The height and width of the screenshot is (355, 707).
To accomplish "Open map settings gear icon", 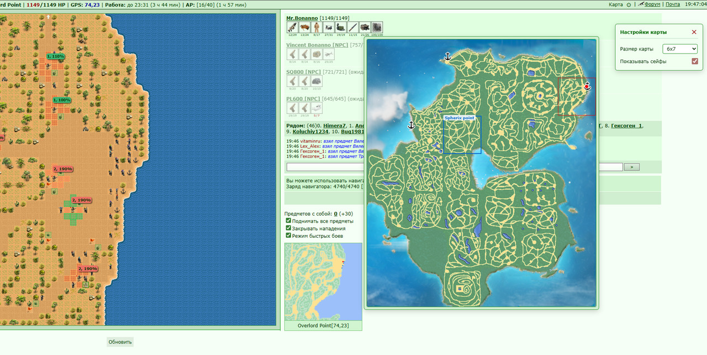I will tap(629, 4).
